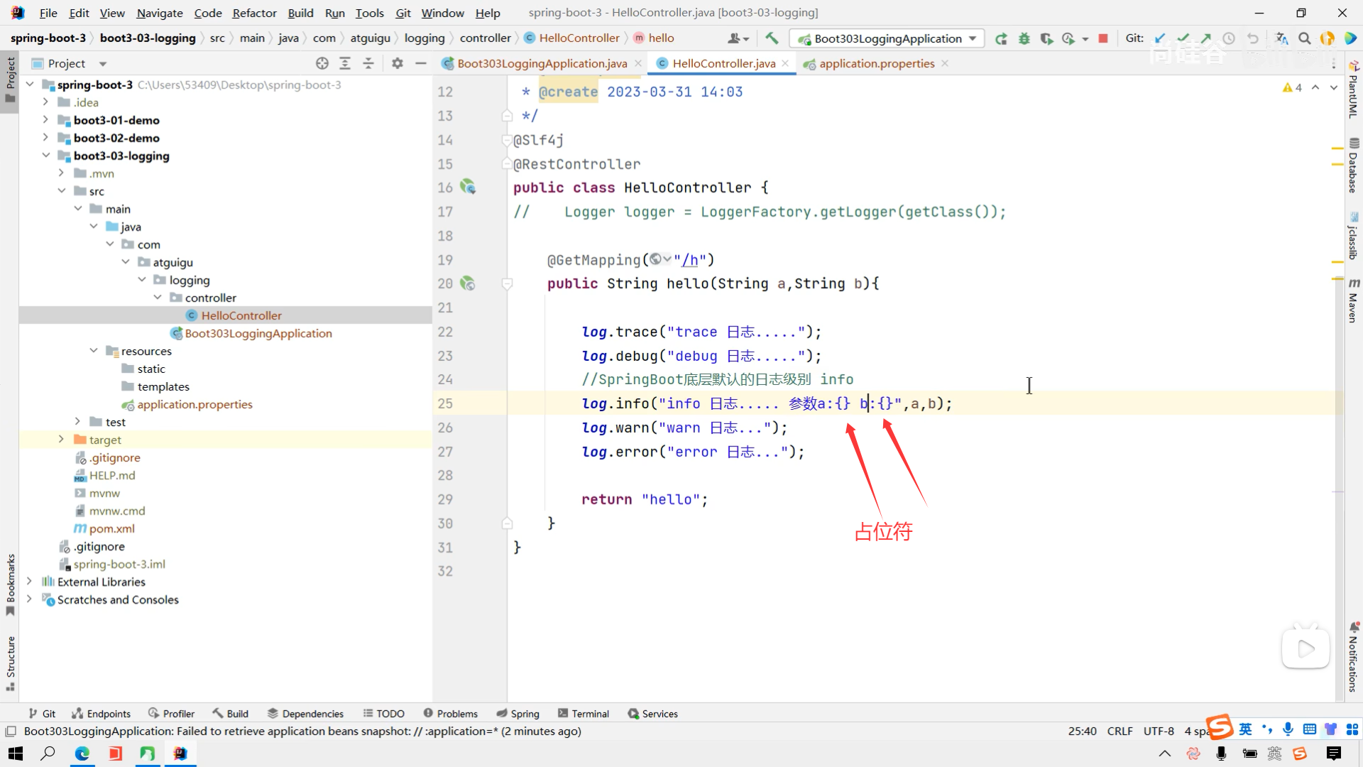Click the Debug bug icon
The height and width of the screenshot is (767, 1363).
[x=1024, y=38]
